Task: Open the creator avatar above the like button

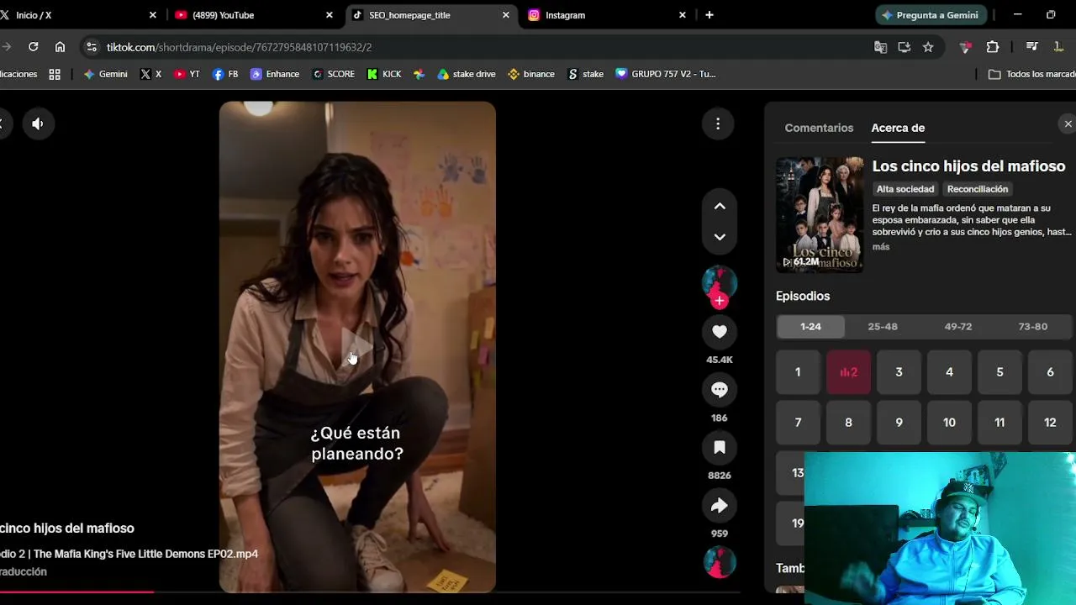Action: point(720,282)
